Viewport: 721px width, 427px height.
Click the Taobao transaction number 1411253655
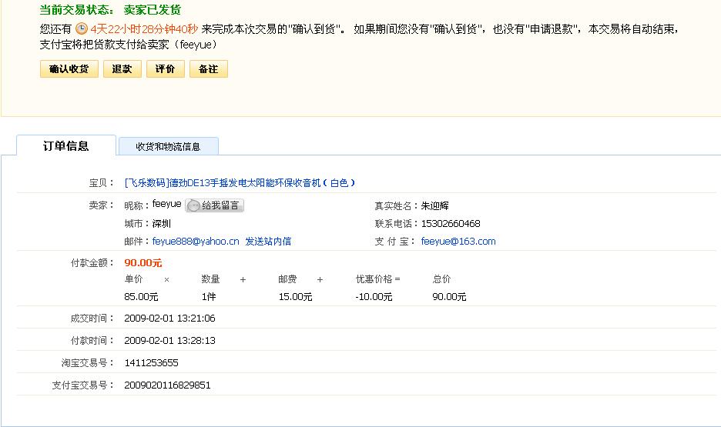[151, 363]
